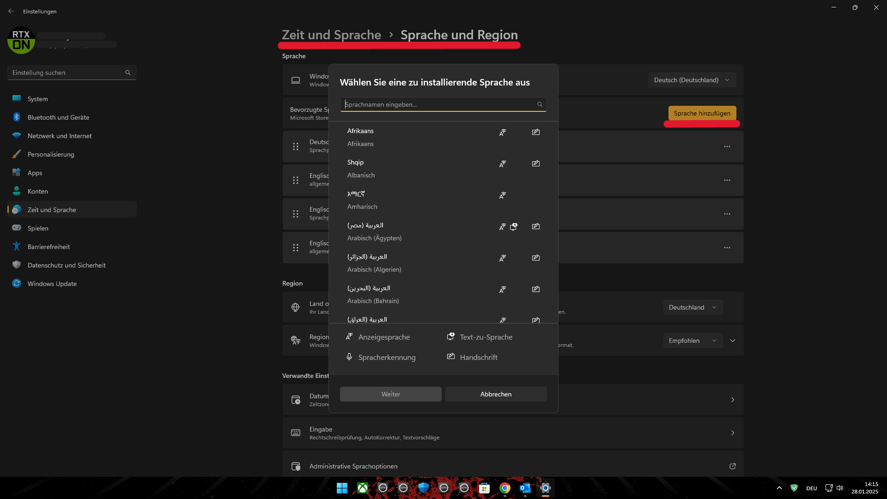The width and height of the screenshot is (887, 499).
Task: Open System settings category
Action: pyautogui.click(x=72, y=99)
